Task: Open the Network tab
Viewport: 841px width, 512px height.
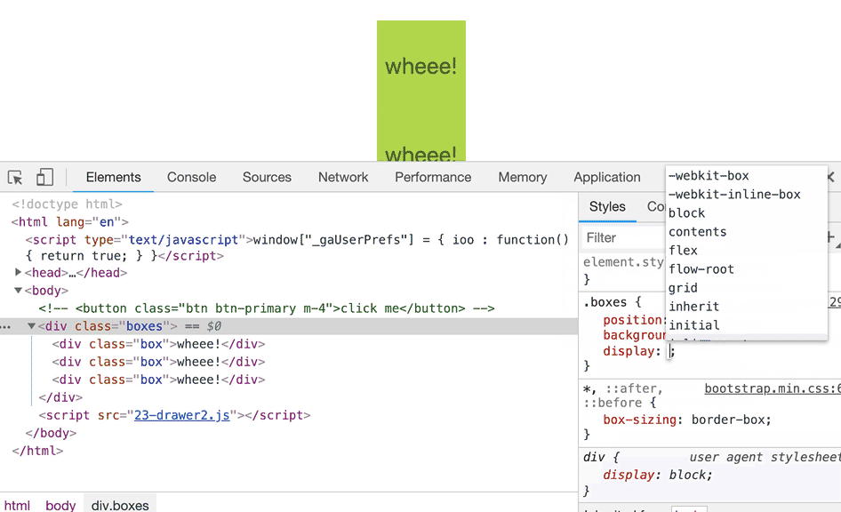Action: click(343, 178)
